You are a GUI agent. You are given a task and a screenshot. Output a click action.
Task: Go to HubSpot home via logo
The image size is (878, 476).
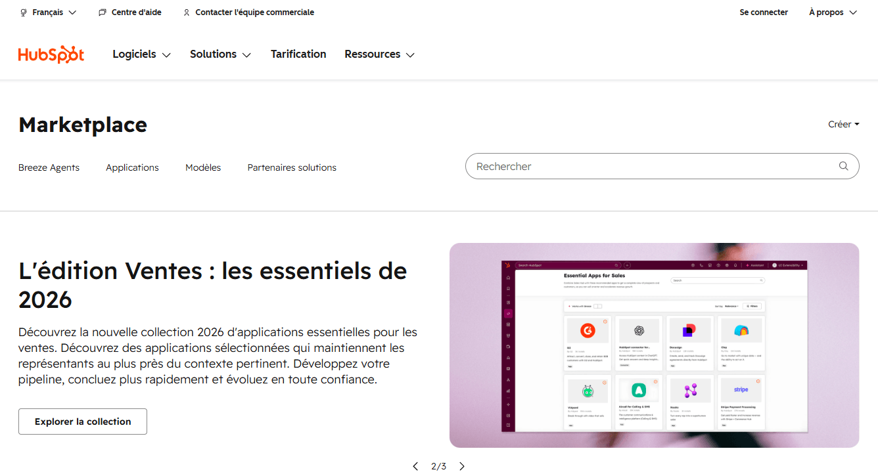[51, 54]
